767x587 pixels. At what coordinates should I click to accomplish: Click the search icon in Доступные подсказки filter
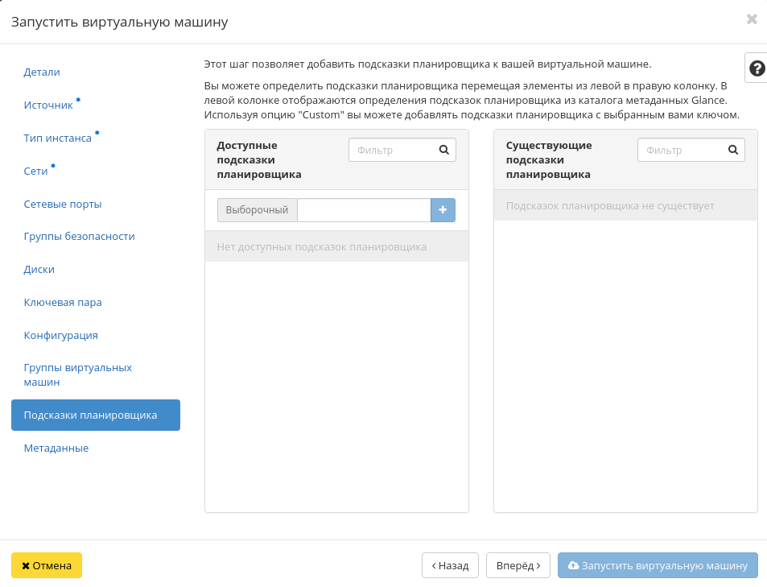coord(443,150)
